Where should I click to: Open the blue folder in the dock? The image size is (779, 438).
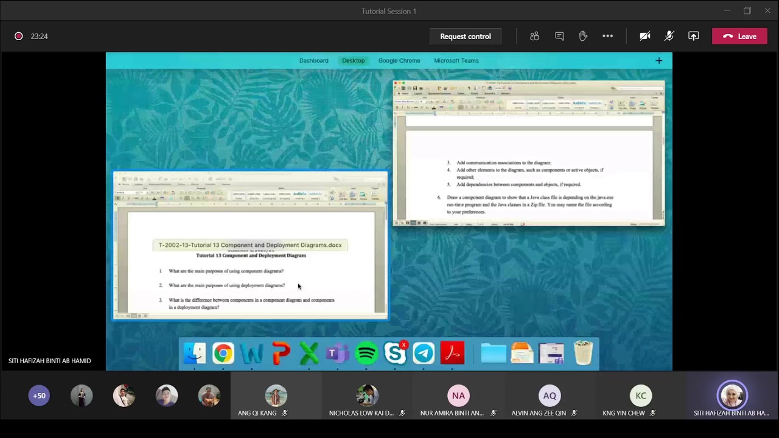click(494, 353)
